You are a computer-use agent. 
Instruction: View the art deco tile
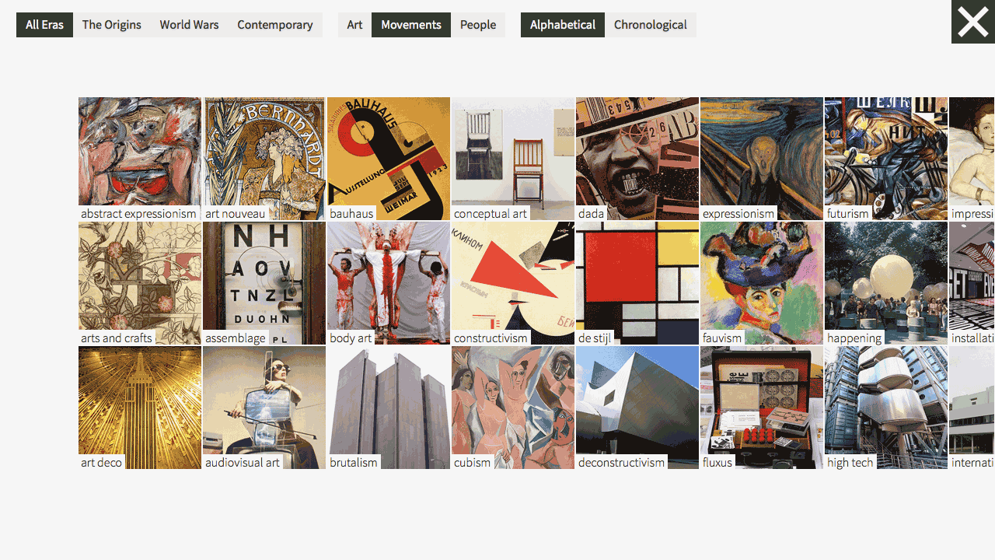(140, 408)
